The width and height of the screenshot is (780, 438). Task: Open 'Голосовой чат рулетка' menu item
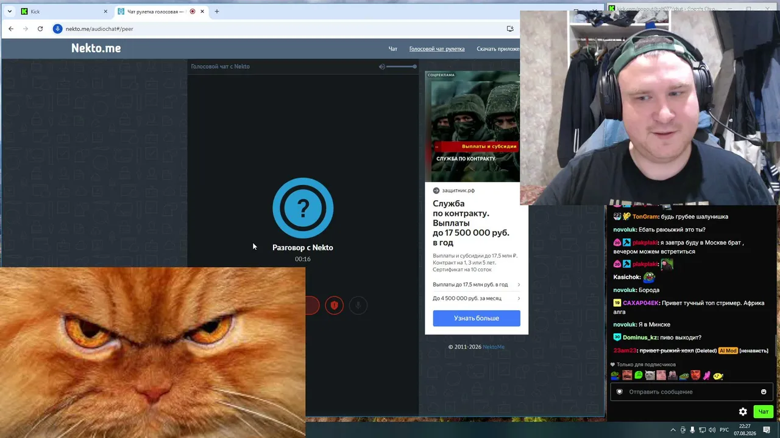[437, 49]
